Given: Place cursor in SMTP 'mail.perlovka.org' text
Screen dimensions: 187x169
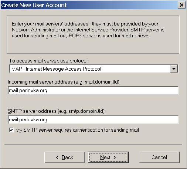Looking at the screenshot, I should coord(28,120).
